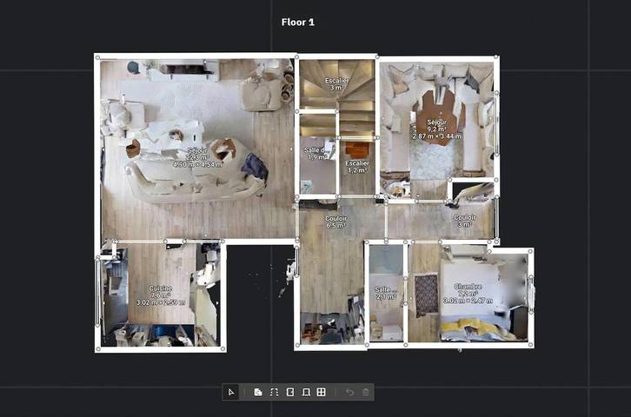Choose the dashed wall drawing tool
The height and width of the screenshot is (417, 631).
pyautogui.click(x=274, y=393)
